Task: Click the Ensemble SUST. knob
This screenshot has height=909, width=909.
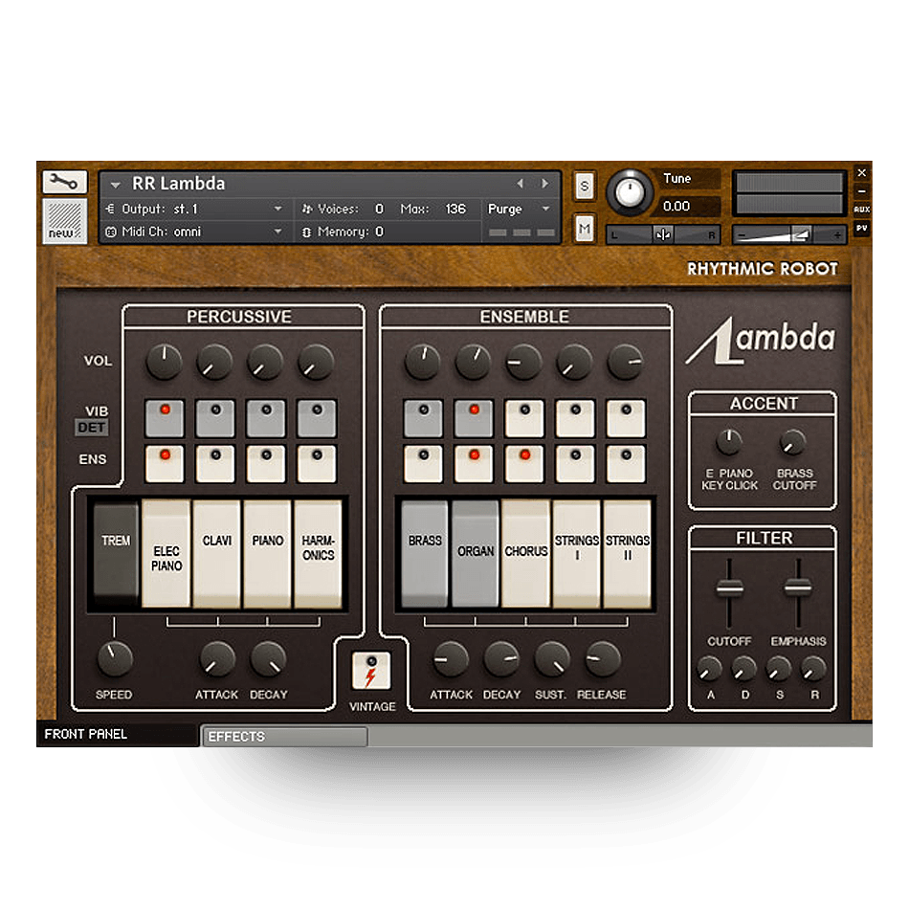Action: pyautogui.click(x=552, y=659)
